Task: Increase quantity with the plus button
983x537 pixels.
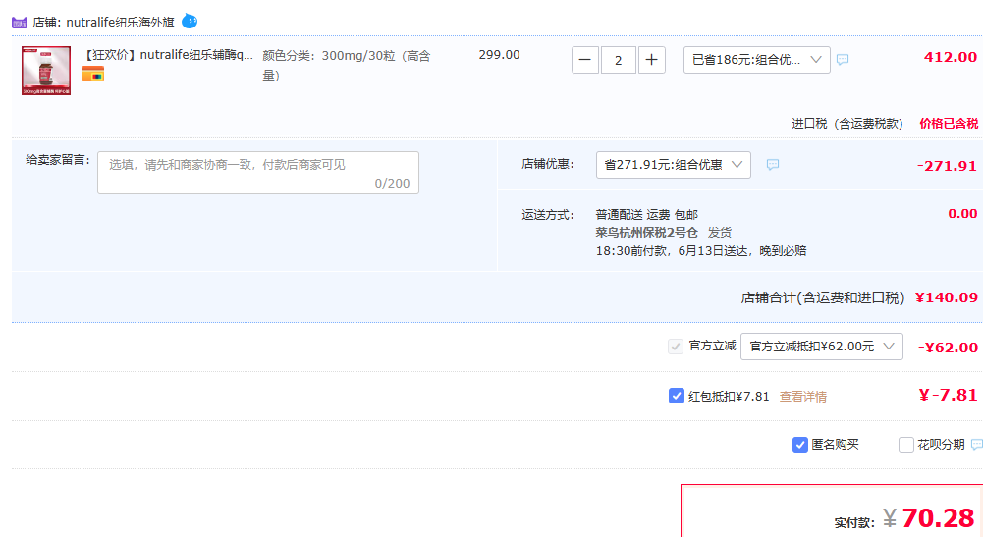Action: point(651,60)
